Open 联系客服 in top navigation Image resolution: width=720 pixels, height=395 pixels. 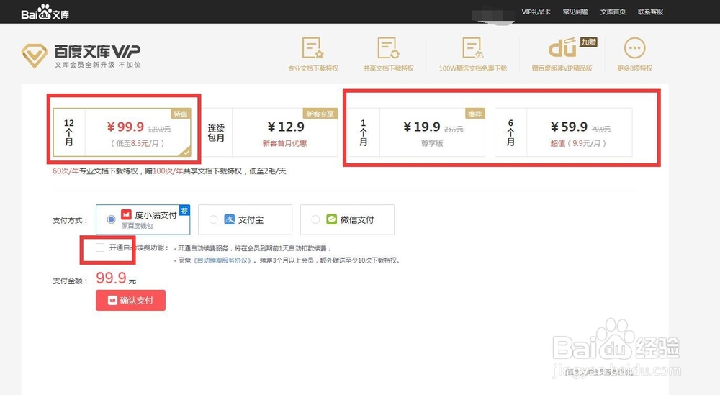[x=650, y=12]
